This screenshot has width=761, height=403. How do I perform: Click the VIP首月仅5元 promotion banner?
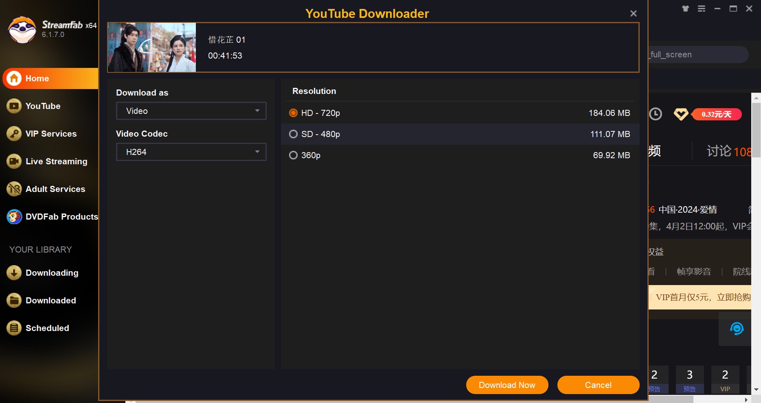tap(700, 297)
